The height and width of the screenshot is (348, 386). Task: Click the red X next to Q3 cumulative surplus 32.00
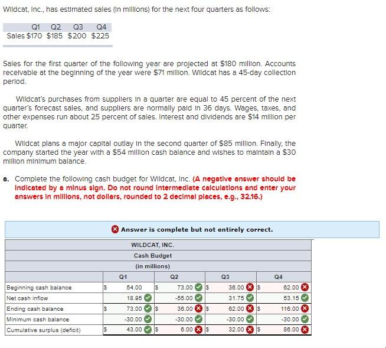click(x=250, y=330)
